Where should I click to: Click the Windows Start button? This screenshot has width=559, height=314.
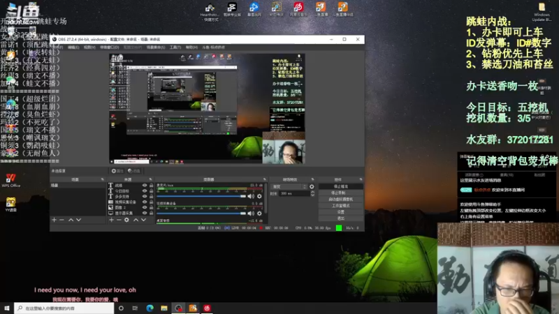(x=7, y=308)
